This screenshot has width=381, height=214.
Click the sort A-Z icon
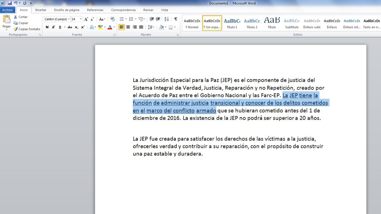(166, 19)
